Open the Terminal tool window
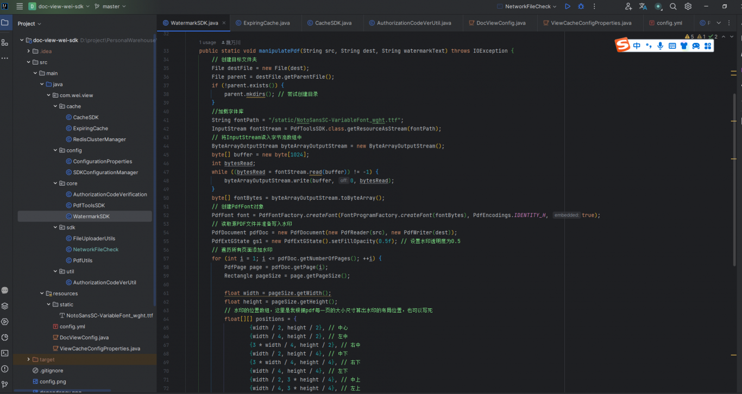This screenshot has height=394, width=742. (x=5, y=353)
